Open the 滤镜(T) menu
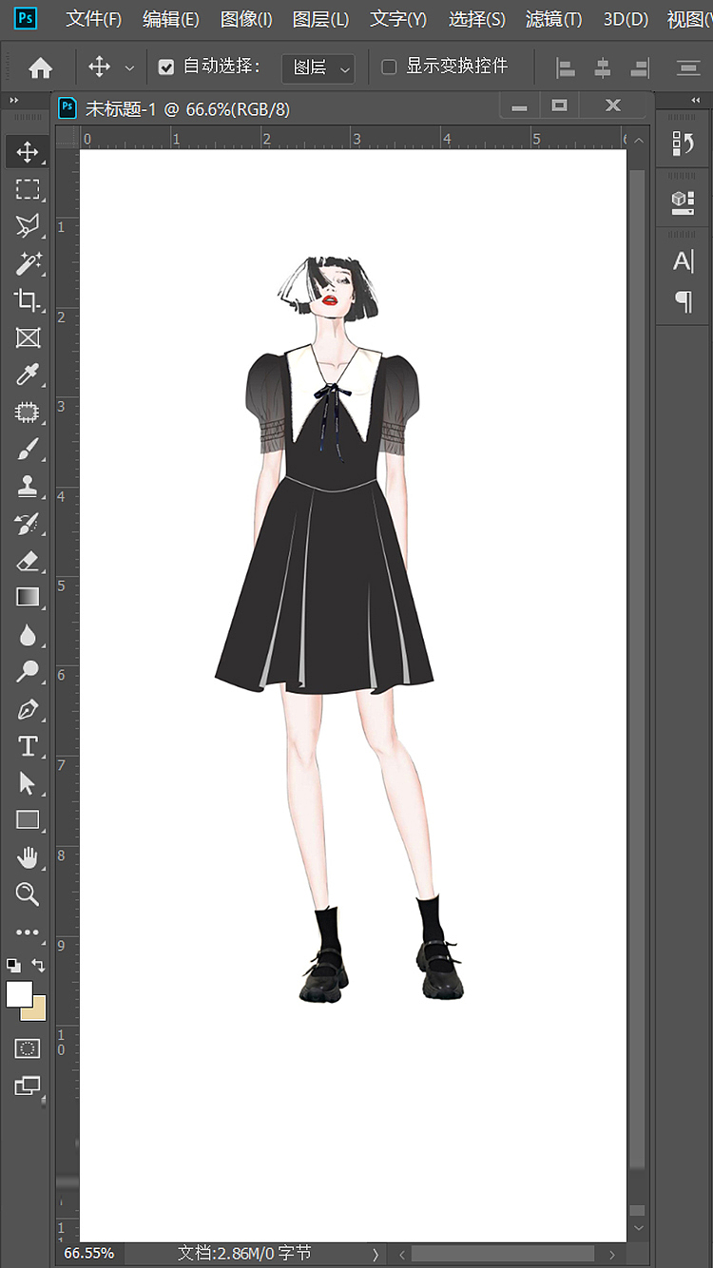The width and height of the screenshot is (713, 1268). 554,19
